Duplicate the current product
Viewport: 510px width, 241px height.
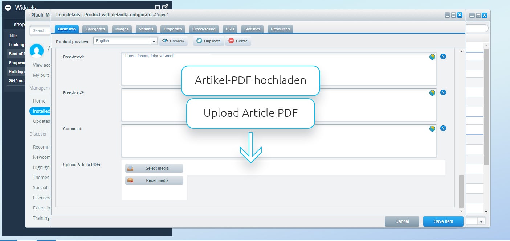(x=209, y=41)
